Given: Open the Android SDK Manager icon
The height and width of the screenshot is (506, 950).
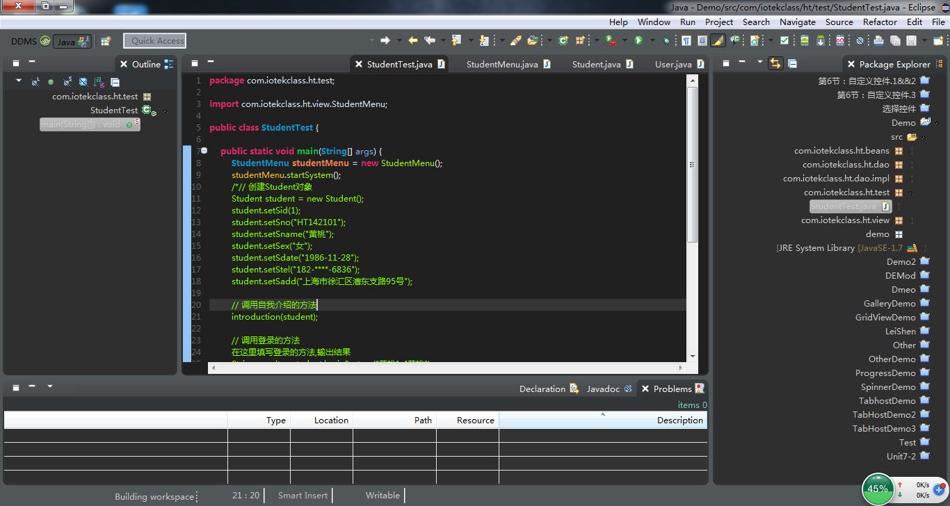Looking at the screenshot, I should pyautogui.click(x=821, y=41).
